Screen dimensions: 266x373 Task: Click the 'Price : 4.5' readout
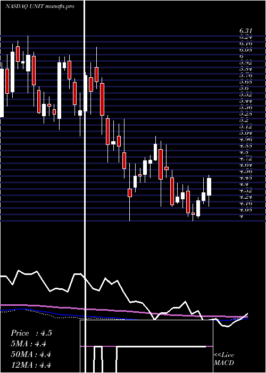(x=31, y=333)
